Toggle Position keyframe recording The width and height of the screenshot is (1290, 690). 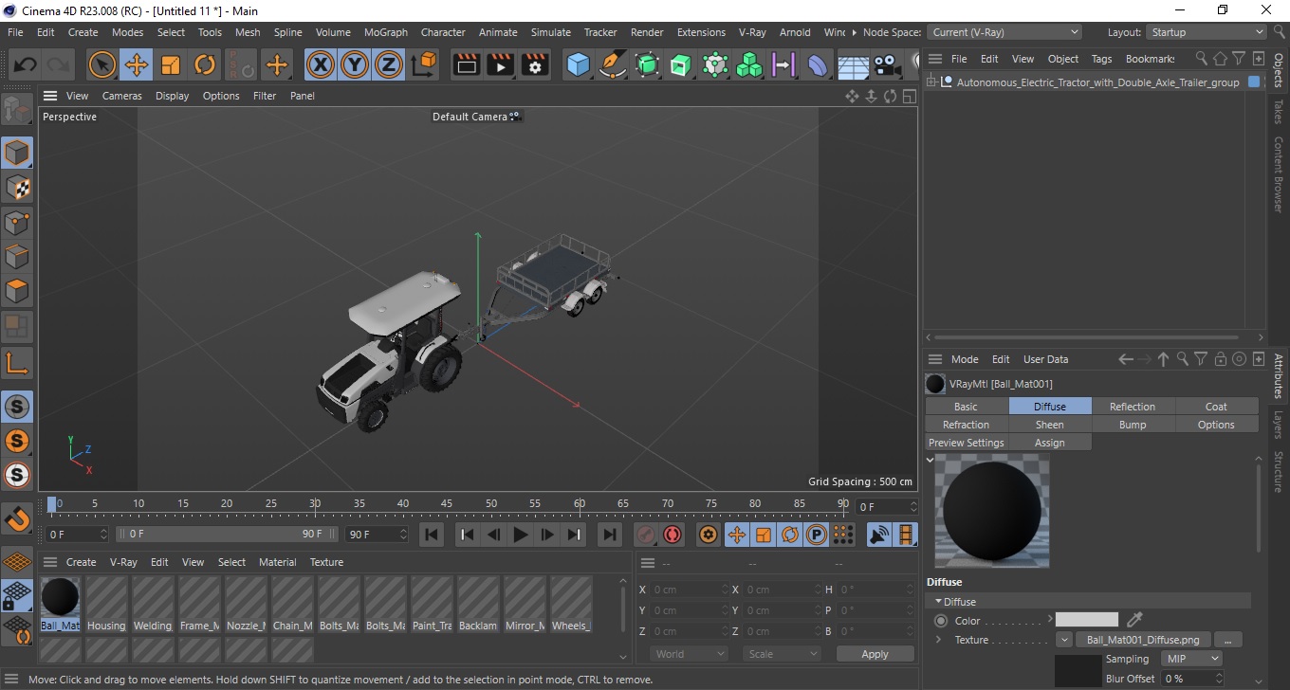coord(737,535)
